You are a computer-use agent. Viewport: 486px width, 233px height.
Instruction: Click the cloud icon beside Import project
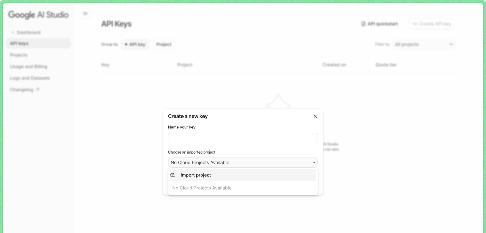pos(173,175)
